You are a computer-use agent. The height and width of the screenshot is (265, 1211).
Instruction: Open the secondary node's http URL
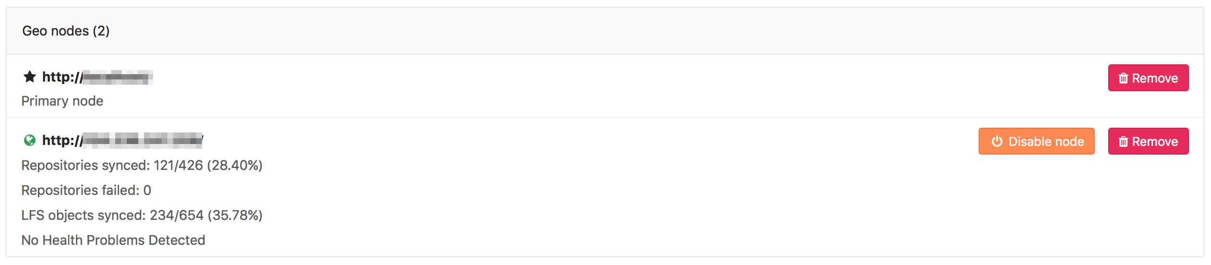[x=122, y=140]
